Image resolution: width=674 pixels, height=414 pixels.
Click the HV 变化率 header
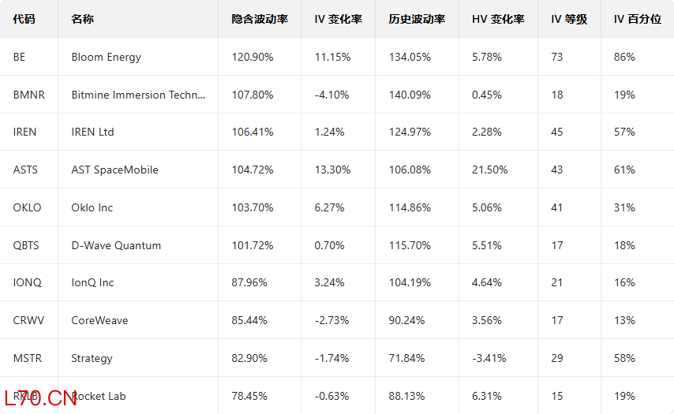click(498, 20)
